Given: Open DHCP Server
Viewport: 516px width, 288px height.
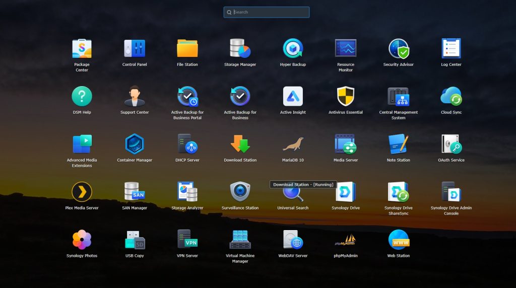Looking at the screenshot, I should pos(187,144).
